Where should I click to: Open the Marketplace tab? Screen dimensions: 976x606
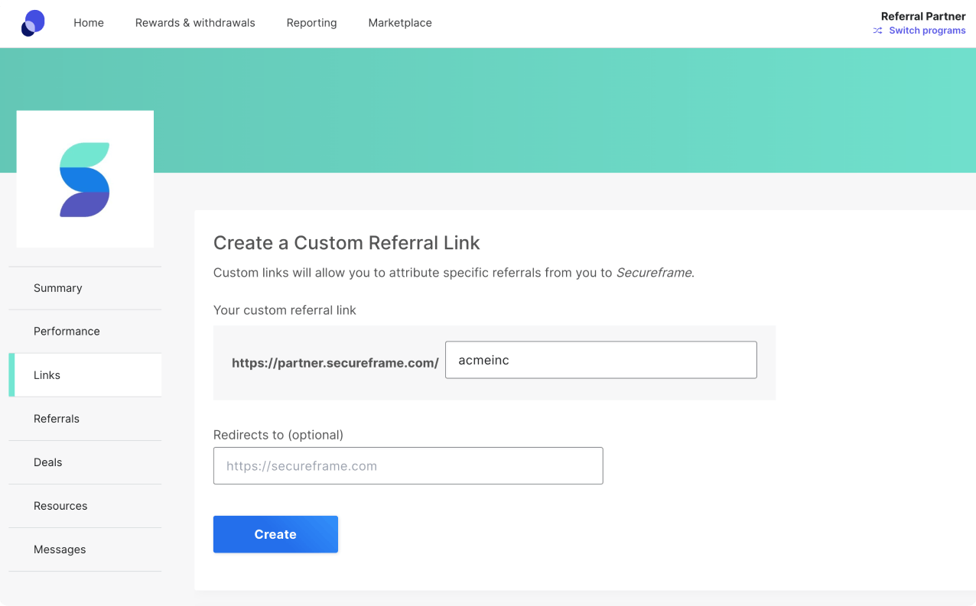click(x=400, y=23)
